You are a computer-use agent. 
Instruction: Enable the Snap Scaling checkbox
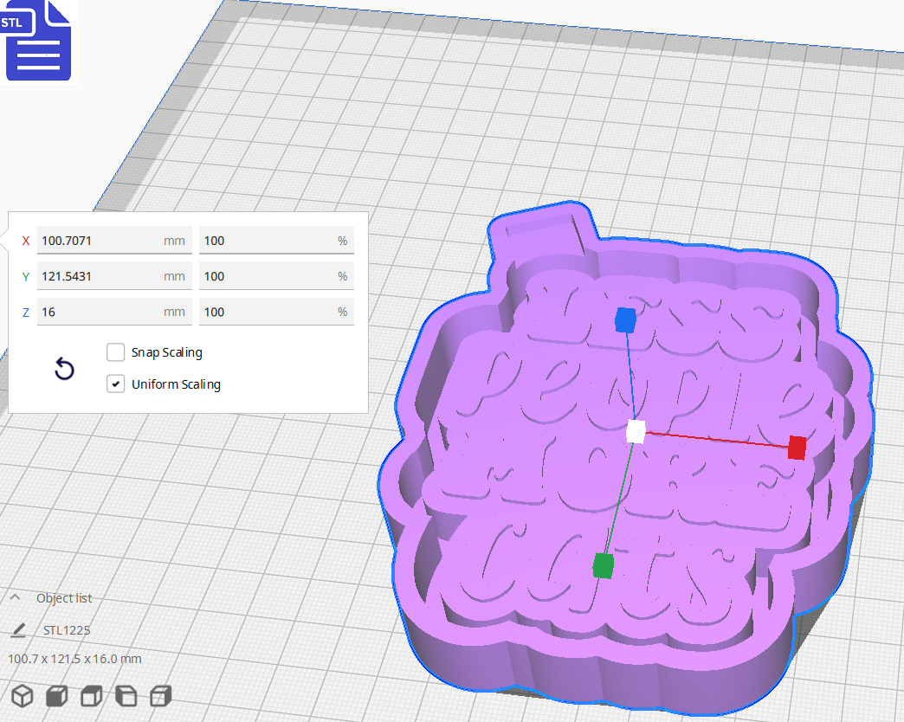(115, 352)
